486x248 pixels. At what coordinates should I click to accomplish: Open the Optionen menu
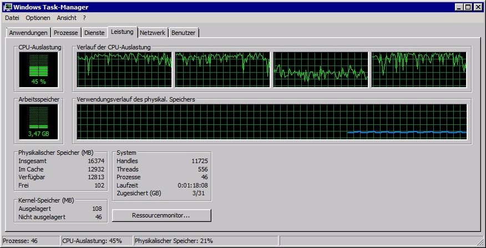38,18
